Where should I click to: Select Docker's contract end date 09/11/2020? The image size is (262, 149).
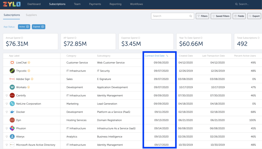coord(161,112)
